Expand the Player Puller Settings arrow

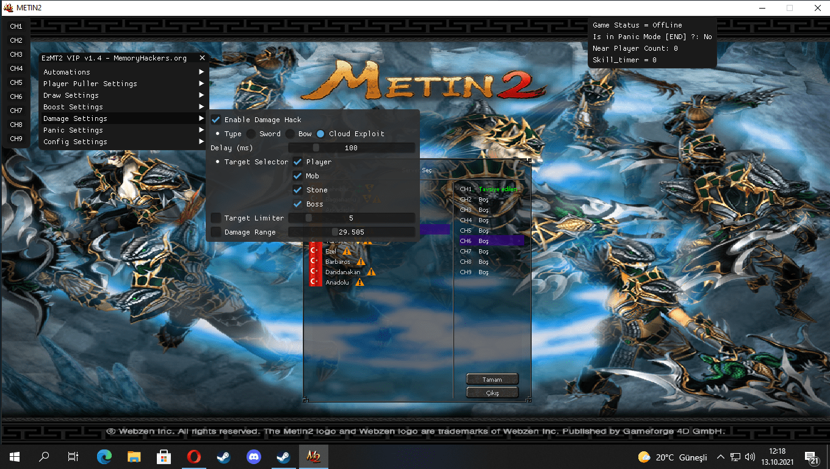201,84
